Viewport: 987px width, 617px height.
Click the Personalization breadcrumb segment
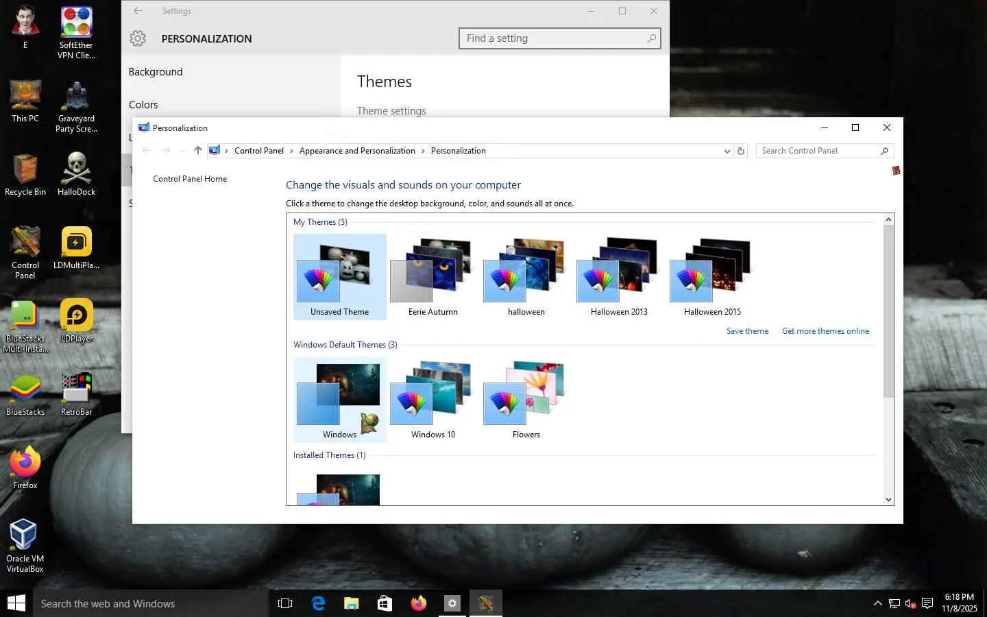click(x=459, y=151)
